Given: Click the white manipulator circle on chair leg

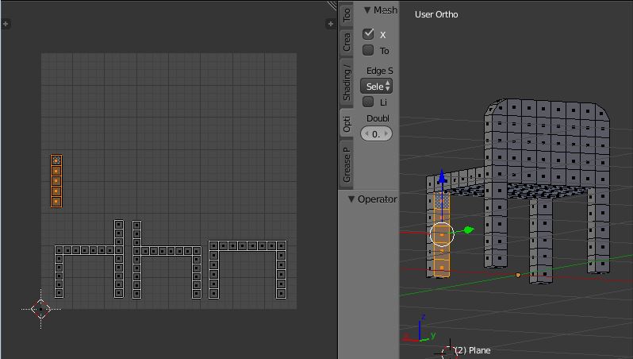Looking at the screenshot, I should 442,234.
